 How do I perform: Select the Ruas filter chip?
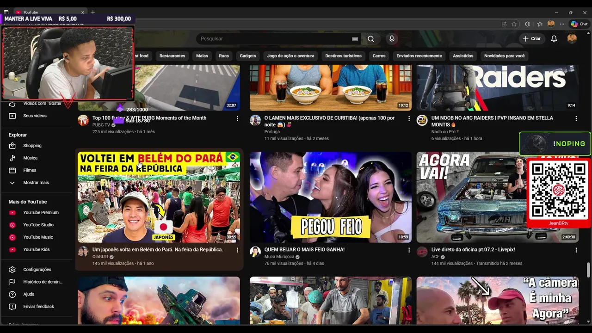224,56
